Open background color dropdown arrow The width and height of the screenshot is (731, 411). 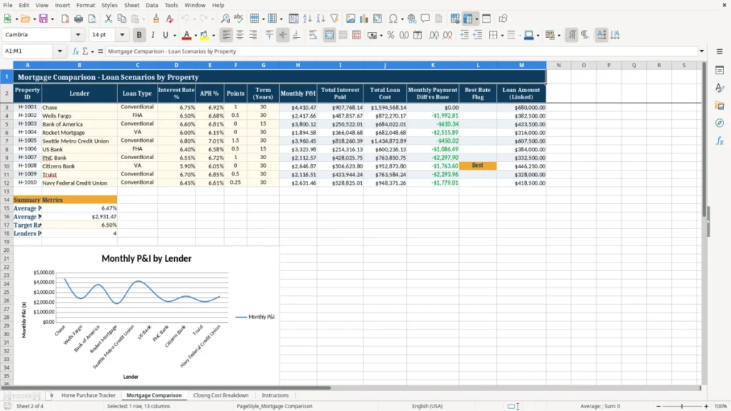click(x=213, y=36)
